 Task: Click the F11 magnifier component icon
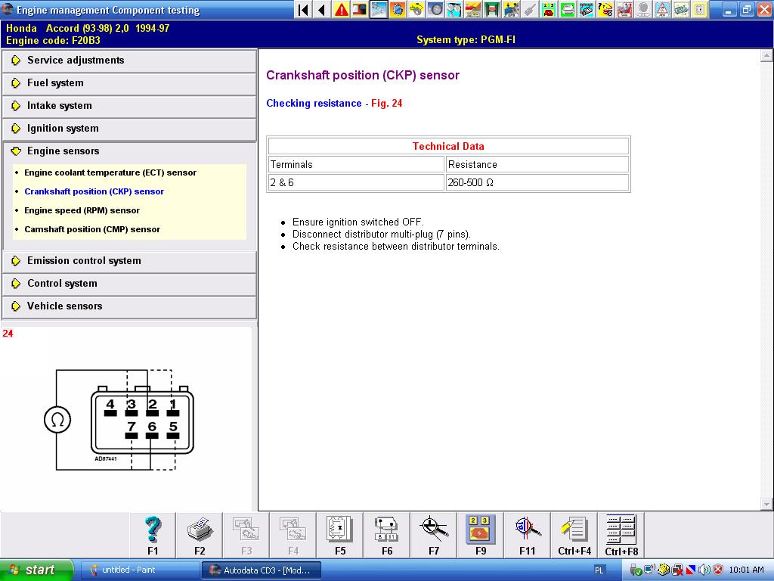(527, 536)
